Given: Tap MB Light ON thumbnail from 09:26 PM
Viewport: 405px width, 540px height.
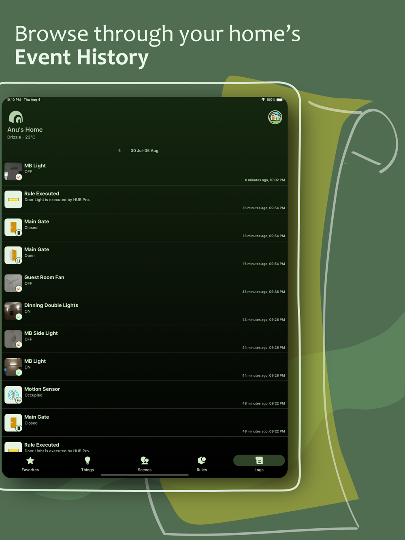Looking at the screenshot, I should (13, 367).
